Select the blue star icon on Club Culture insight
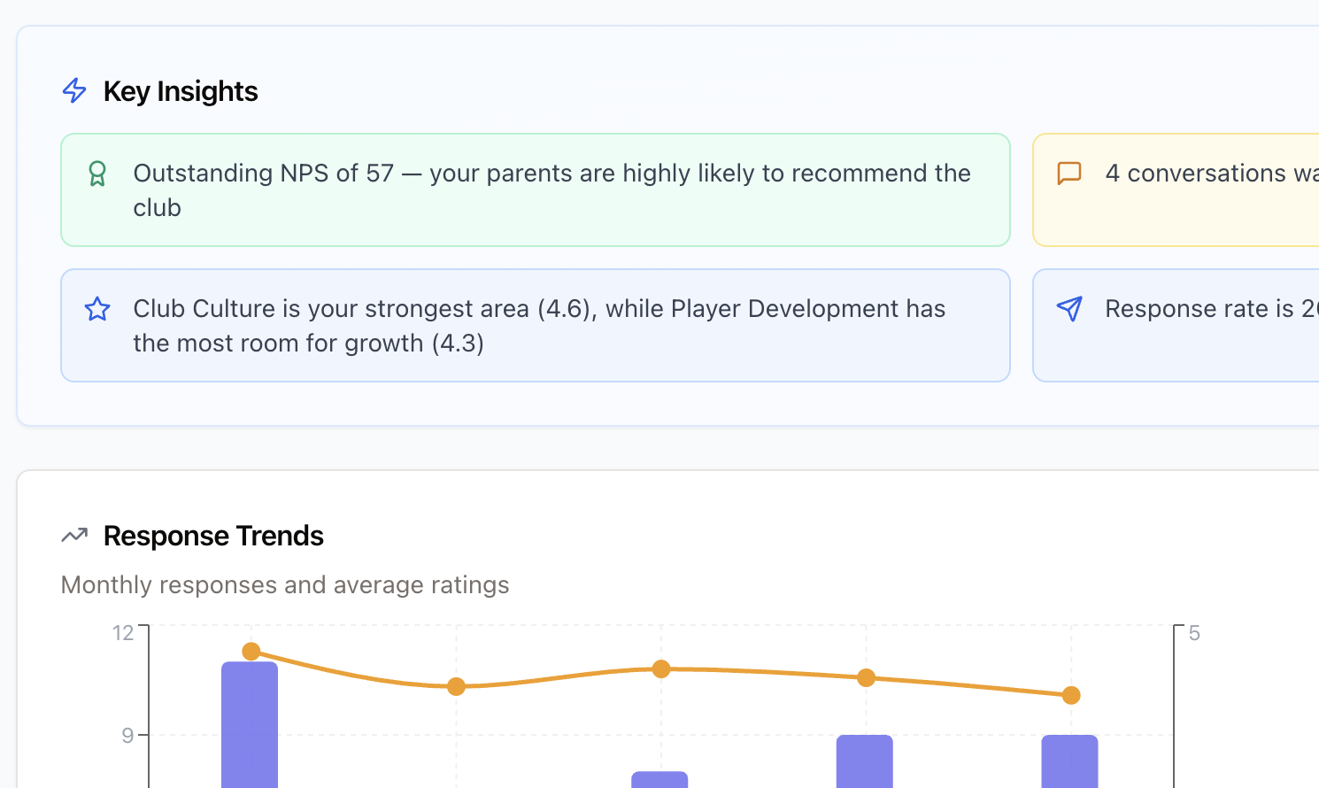Screen dimensions: 1319x788 coord(97,309)
